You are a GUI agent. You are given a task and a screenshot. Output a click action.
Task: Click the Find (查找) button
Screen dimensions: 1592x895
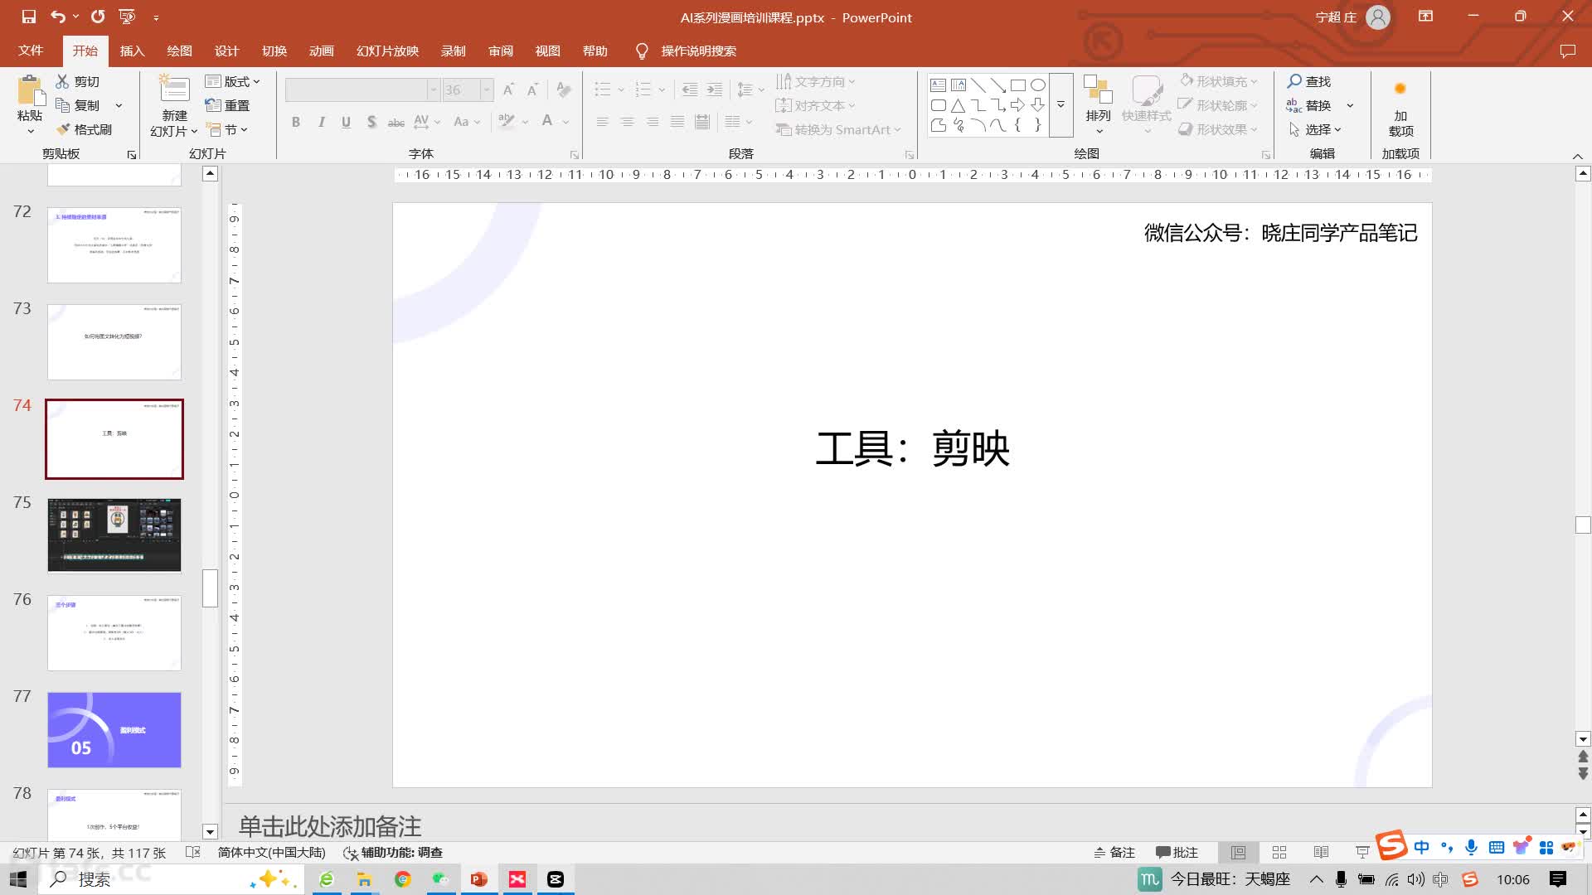[1309, 81]
